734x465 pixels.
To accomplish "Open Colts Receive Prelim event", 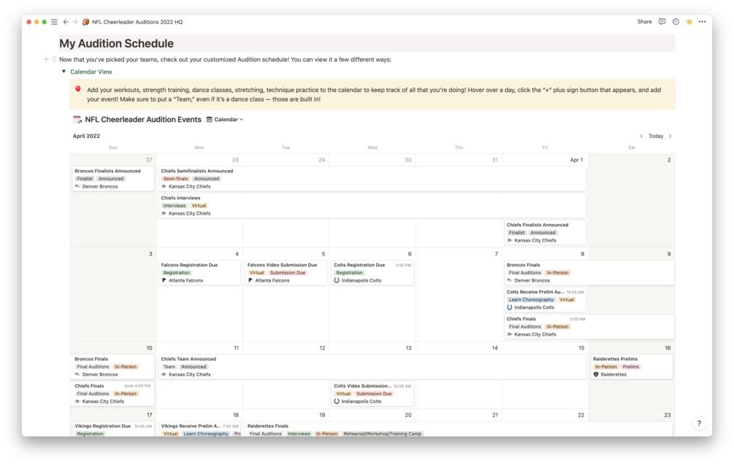I will pyautogui.click(x=545, y=300).
